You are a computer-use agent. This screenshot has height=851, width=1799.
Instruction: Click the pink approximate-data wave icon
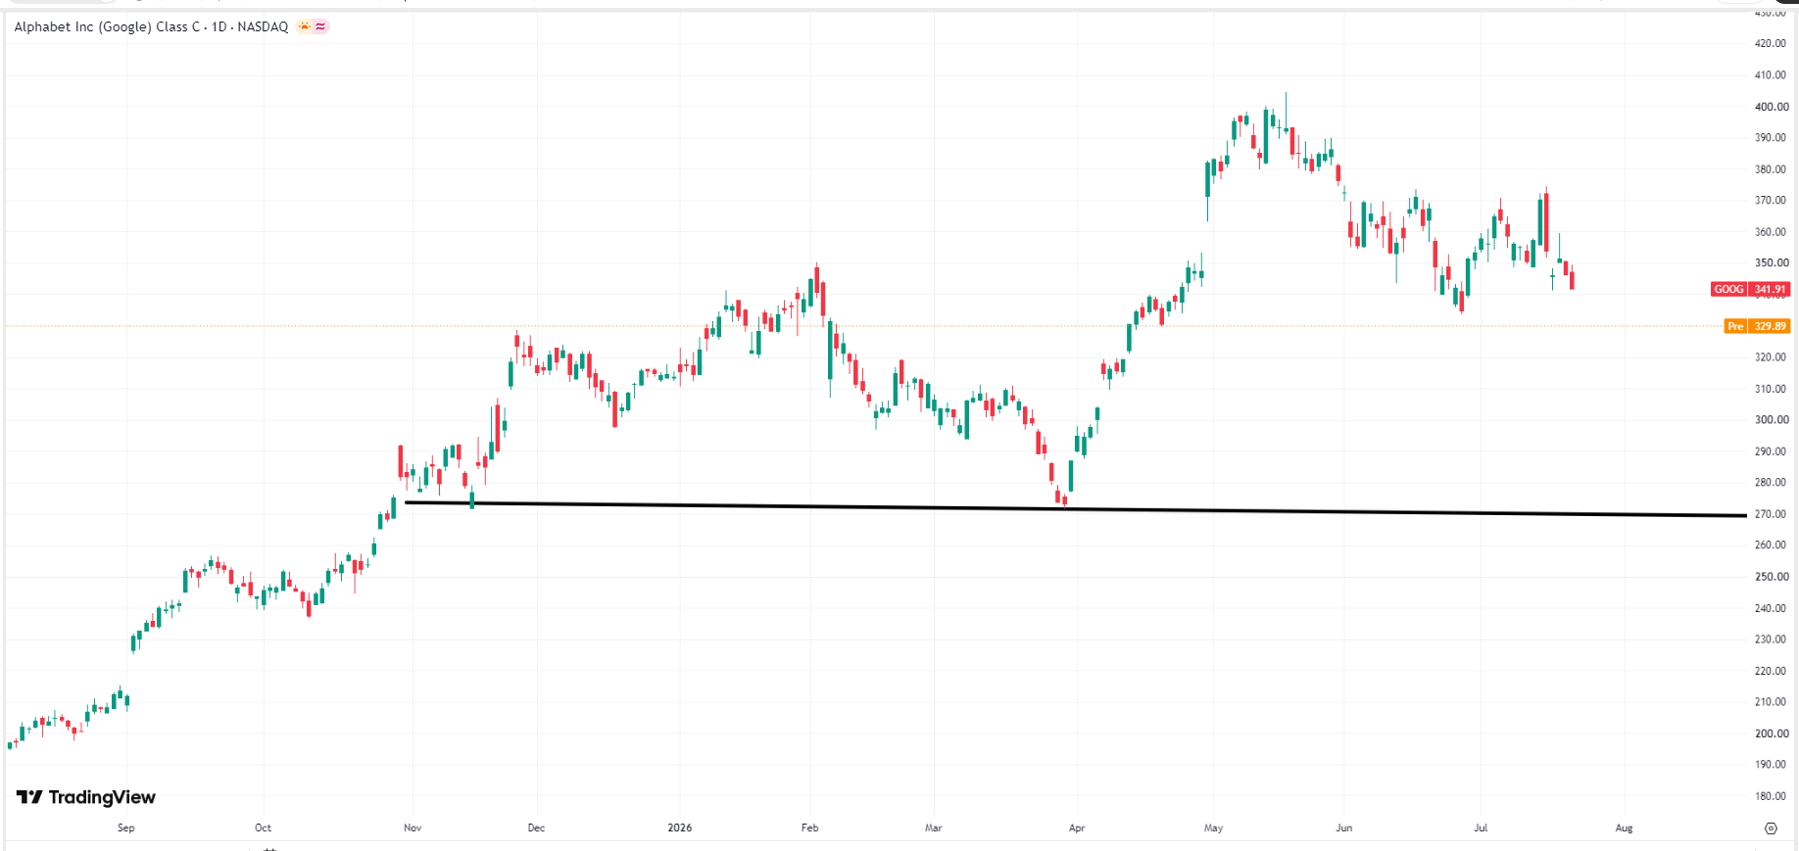[x=320, y=26]
